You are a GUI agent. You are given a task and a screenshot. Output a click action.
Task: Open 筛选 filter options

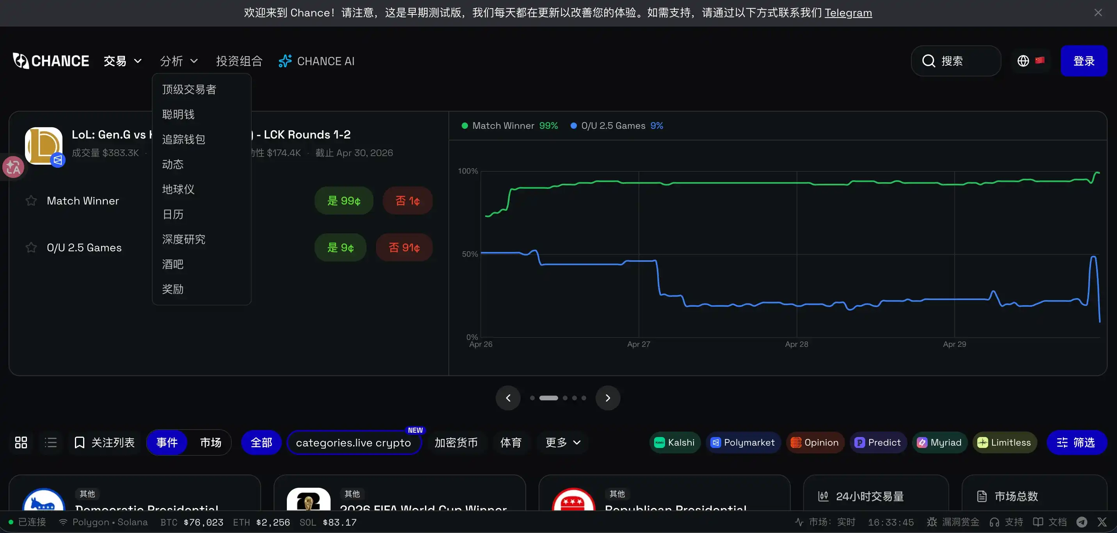click(1077, 443)
